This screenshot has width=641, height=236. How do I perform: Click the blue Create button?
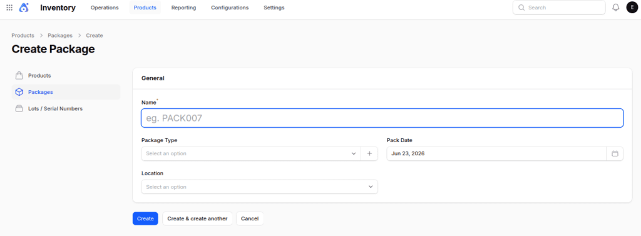[145, 218]
